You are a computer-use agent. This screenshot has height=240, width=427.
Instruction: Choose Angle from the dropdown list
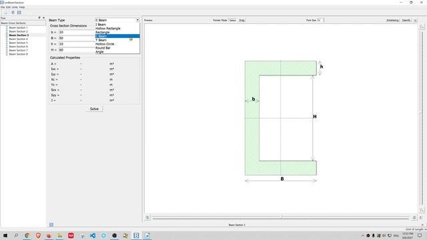coord(117,52)
